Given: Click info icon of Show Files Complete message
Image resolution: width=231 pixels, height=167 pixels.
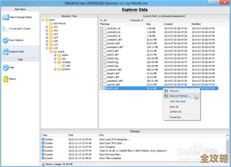Looking at the screenshot, I should (43, 158).
